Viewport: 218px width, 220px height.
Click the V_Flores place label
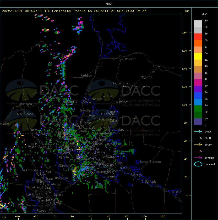pyautogui.click(x=40, y=211)
